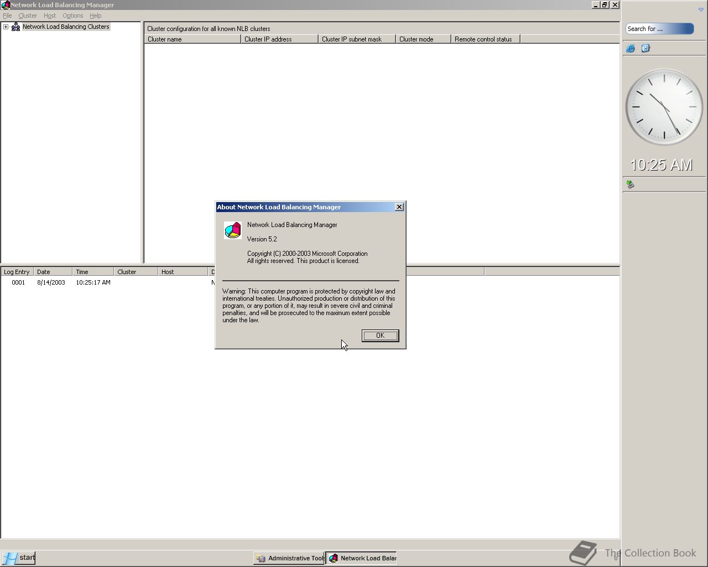708x567 pixels.
Task: Close the Network Load Balancing Manager window
Action: 615,5
